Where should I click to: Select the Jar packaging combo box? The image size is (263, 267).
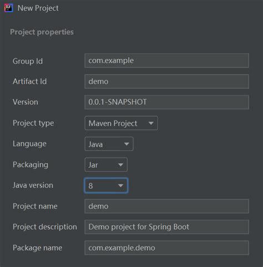pyautogui.click(x=106, y=165)
